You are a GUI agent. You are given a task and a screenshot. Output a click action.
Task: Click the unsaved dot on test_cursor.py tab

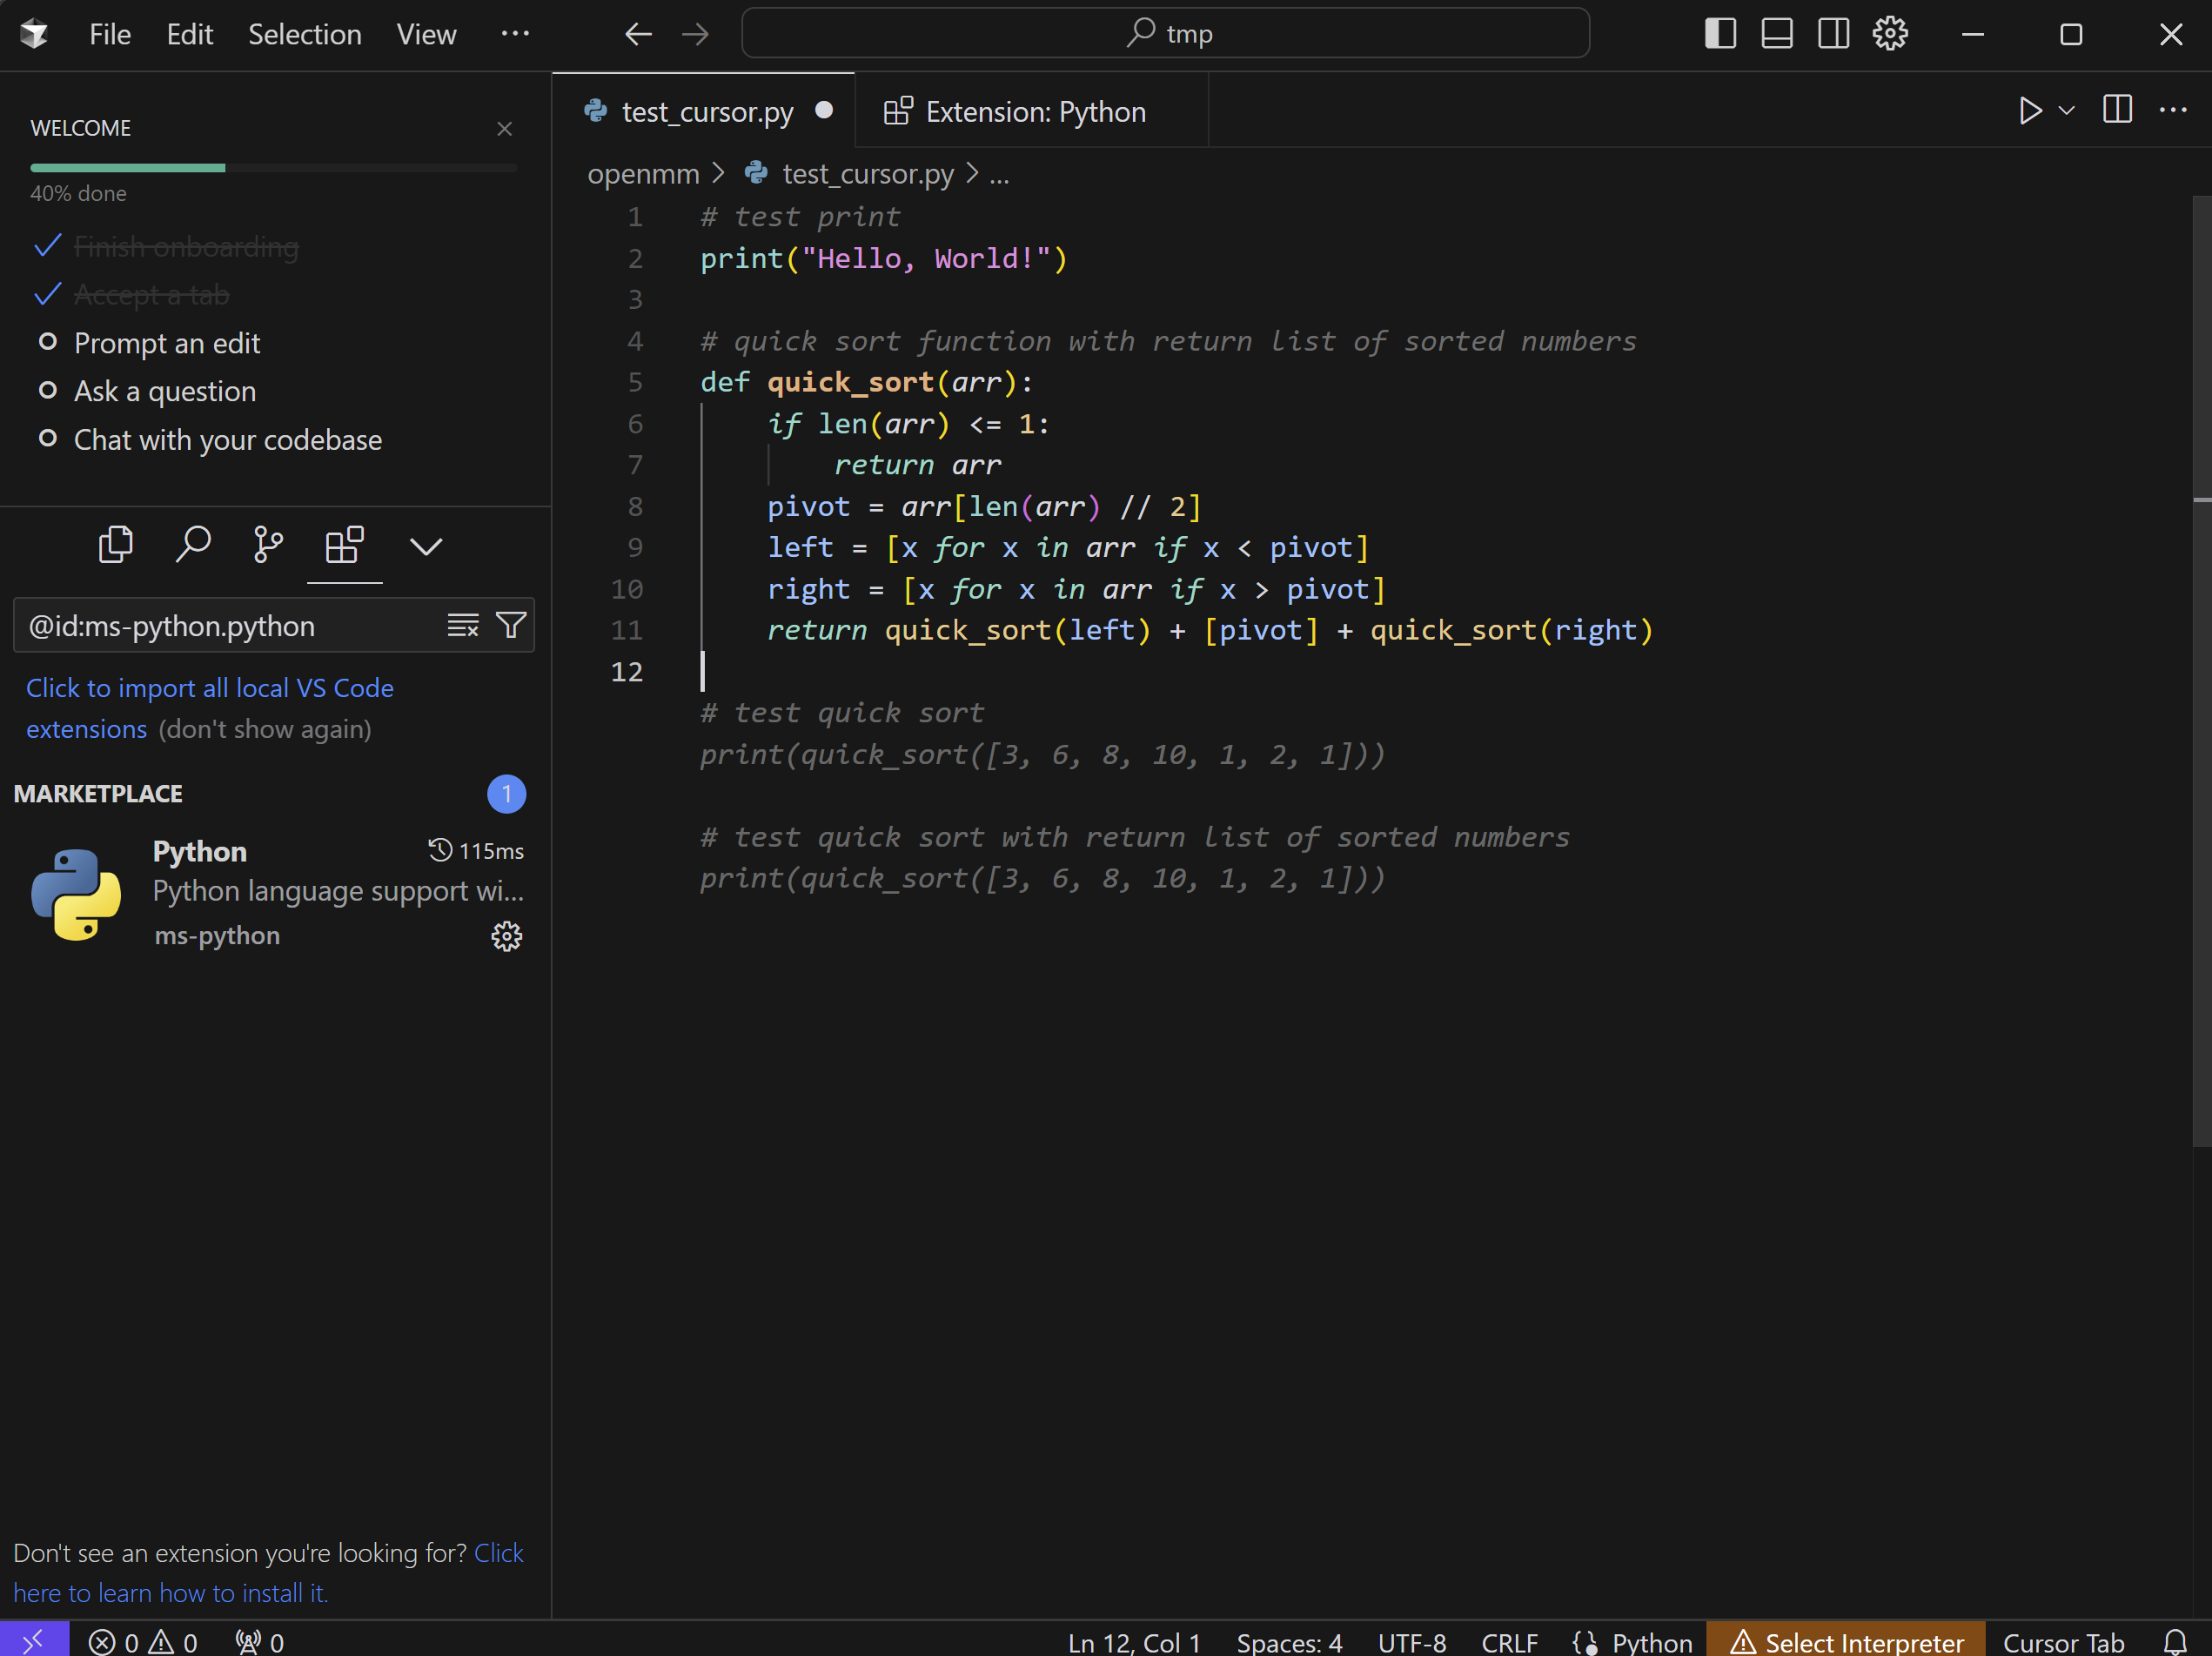pos(824,110)
